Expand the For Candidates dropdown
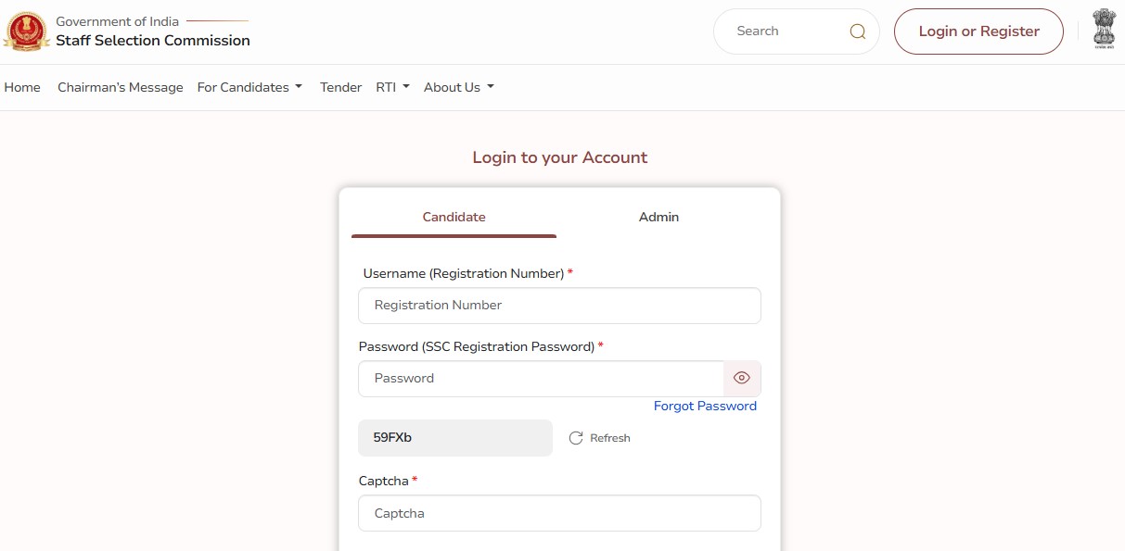The width and height of the screenshot is (1125, 551). 249,86
